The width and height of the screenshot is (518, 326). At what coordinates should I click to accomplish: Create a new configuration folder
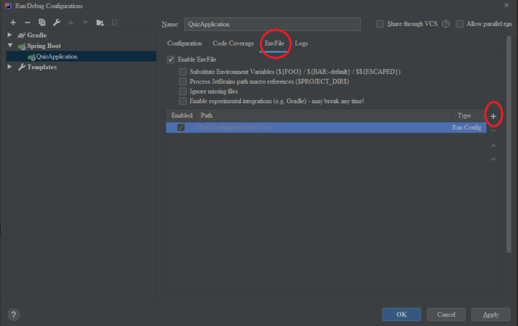coord(100,22)
